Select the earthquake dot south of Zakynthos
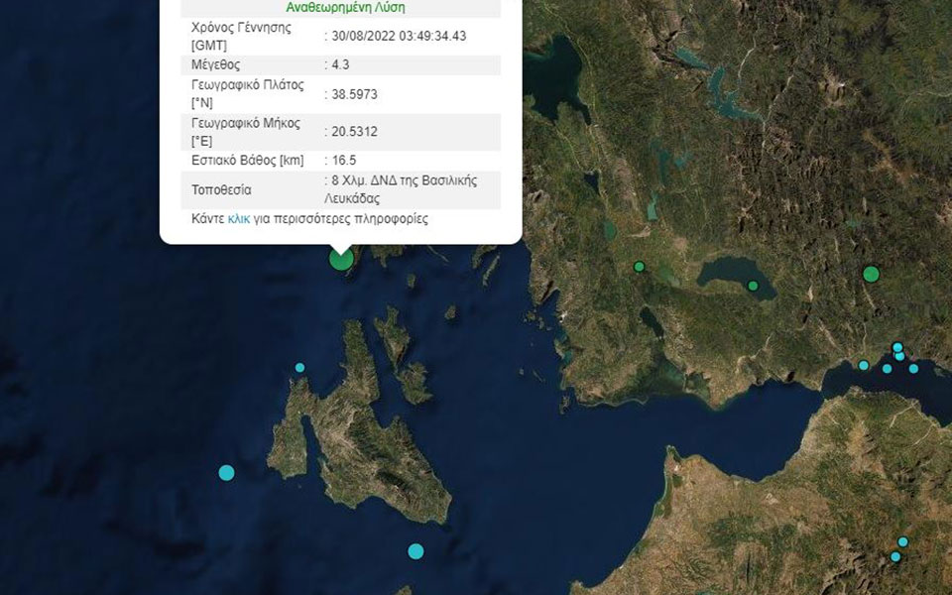 point(416,550)
